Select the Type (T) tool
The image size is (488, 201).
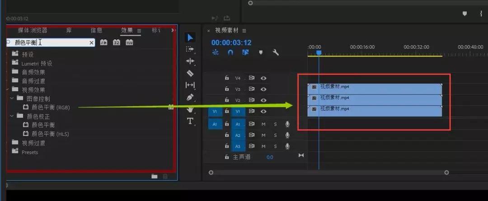click(x=190, y=121)
